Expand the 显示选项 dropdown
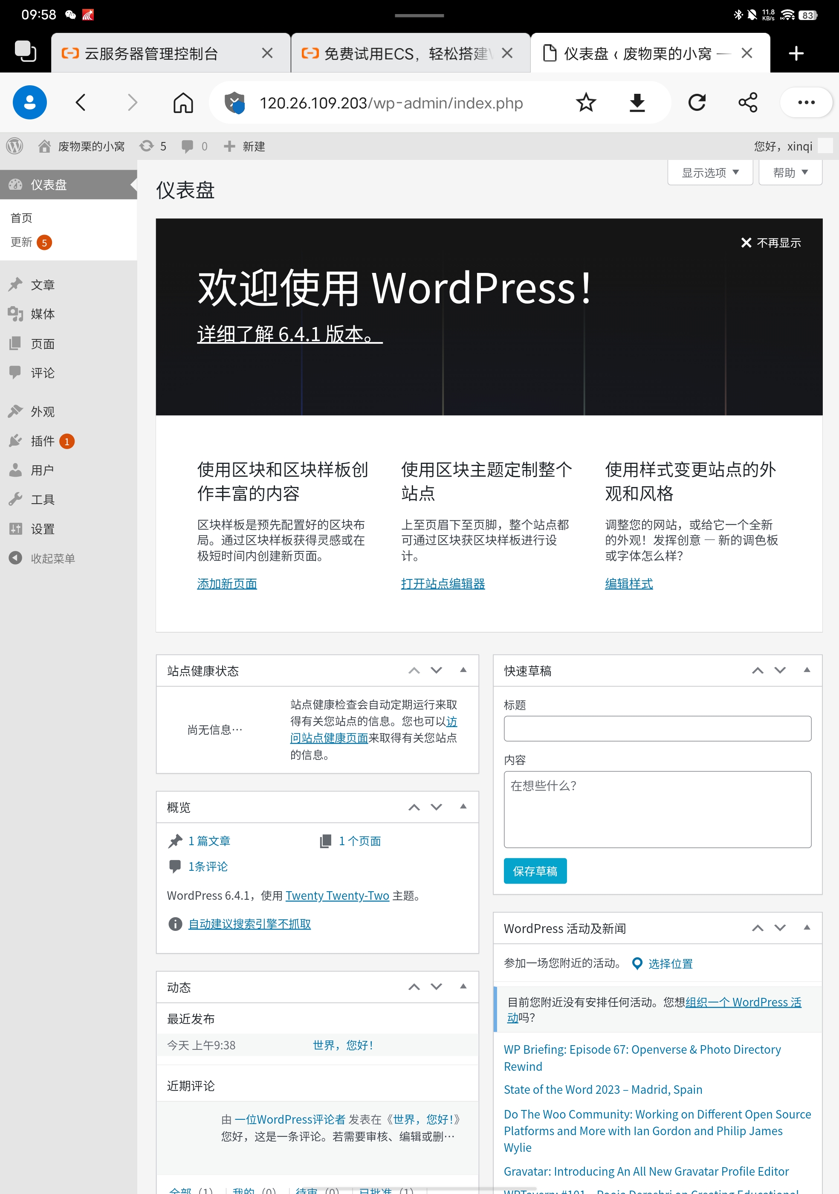The height and width of the screenshot is (1194, 839). pos(710,172)
